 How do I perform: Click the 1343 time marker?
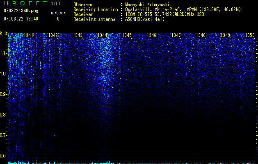(78, 35)
